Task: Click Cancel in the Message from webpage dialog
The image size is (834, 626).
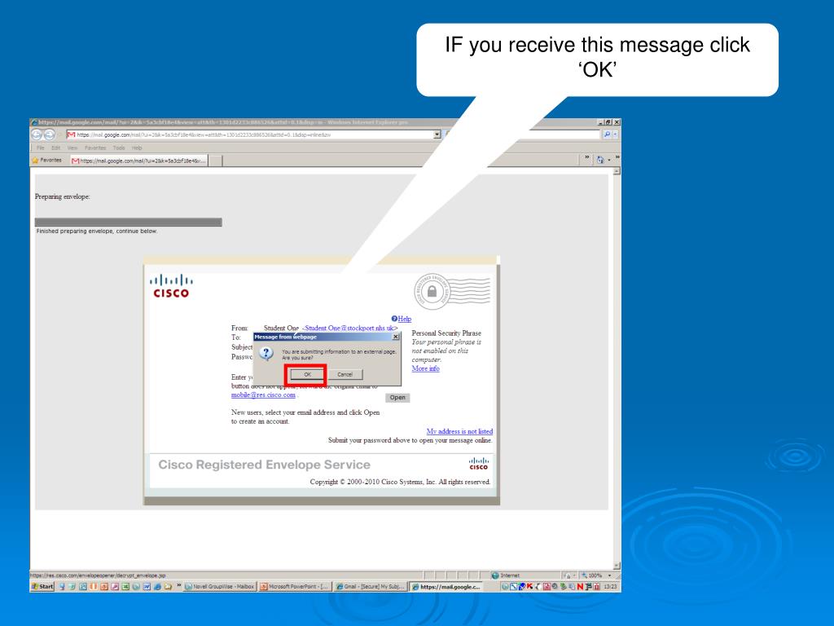Action: click(345, 375)
